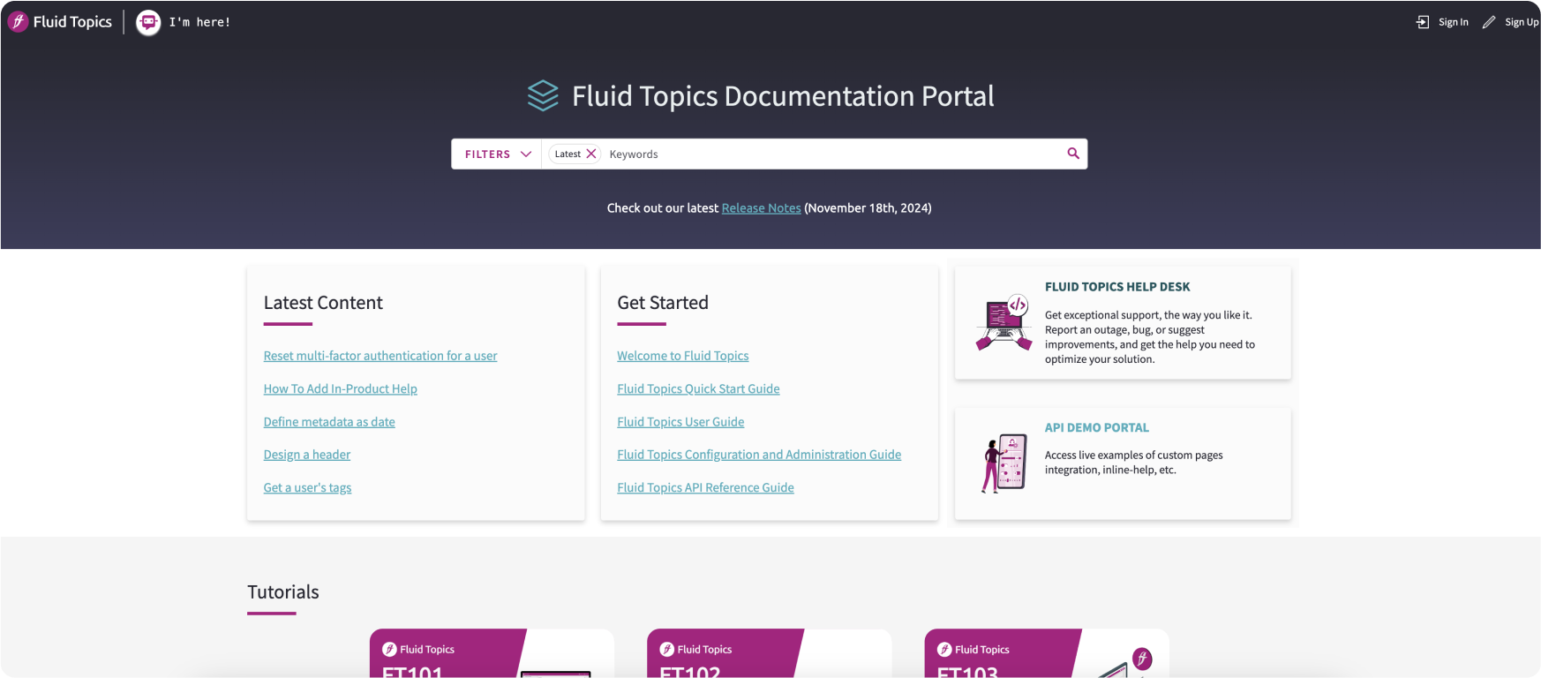
Task: Remove the Latest filter tag
Action: (591, 154)
